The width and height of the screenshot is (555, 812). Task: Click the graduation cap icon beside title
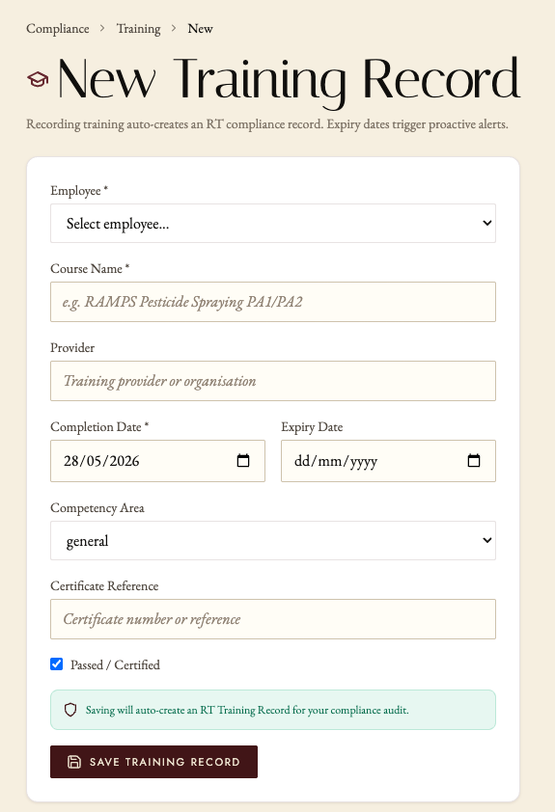(x=38, y=79)
